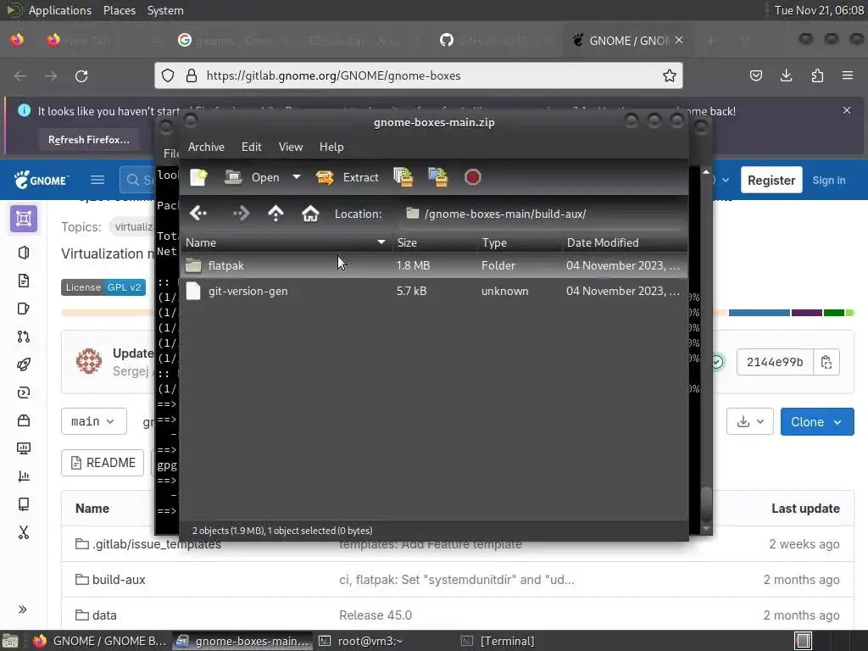Copy the commit SHA 2144e99b

click(x=826, y=362)
